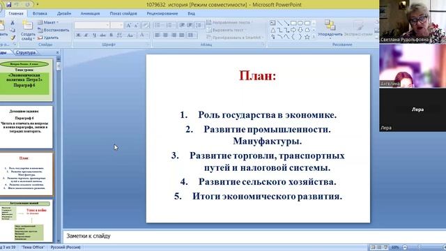Click the Восстановить button
Viewport: 446px width, 251px height.
tap(54, 30)
